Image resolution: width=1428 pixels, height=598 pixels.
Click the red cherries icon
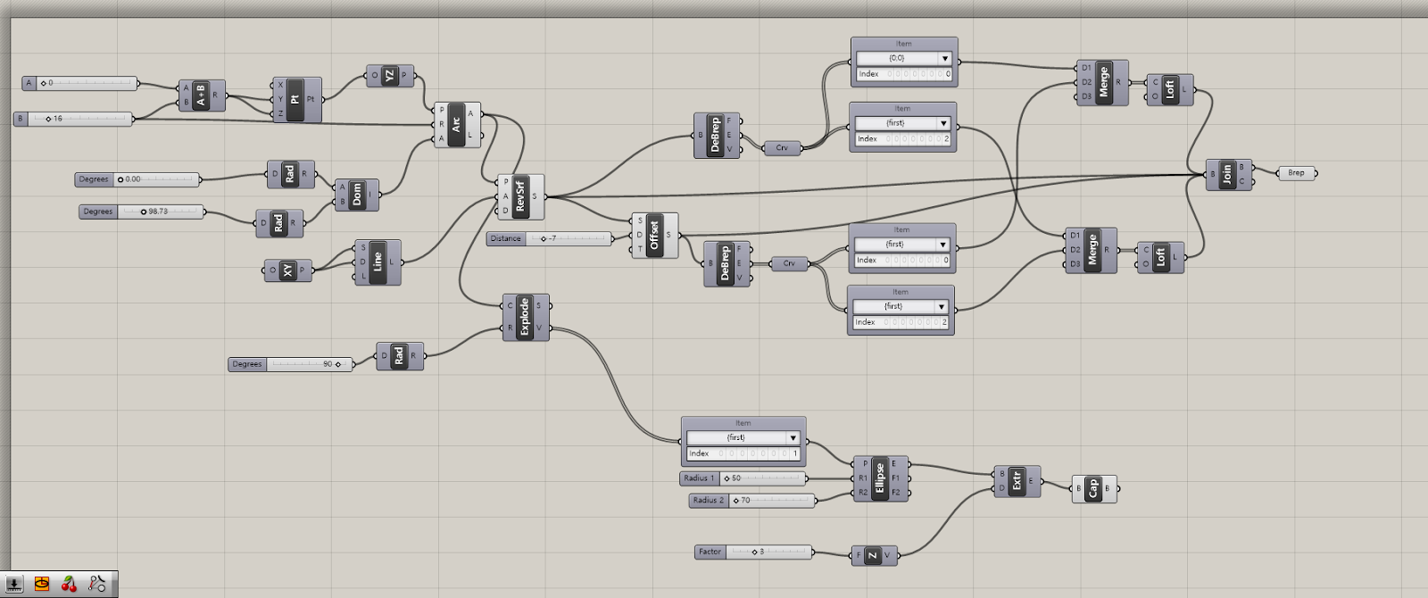coord(69,585)
